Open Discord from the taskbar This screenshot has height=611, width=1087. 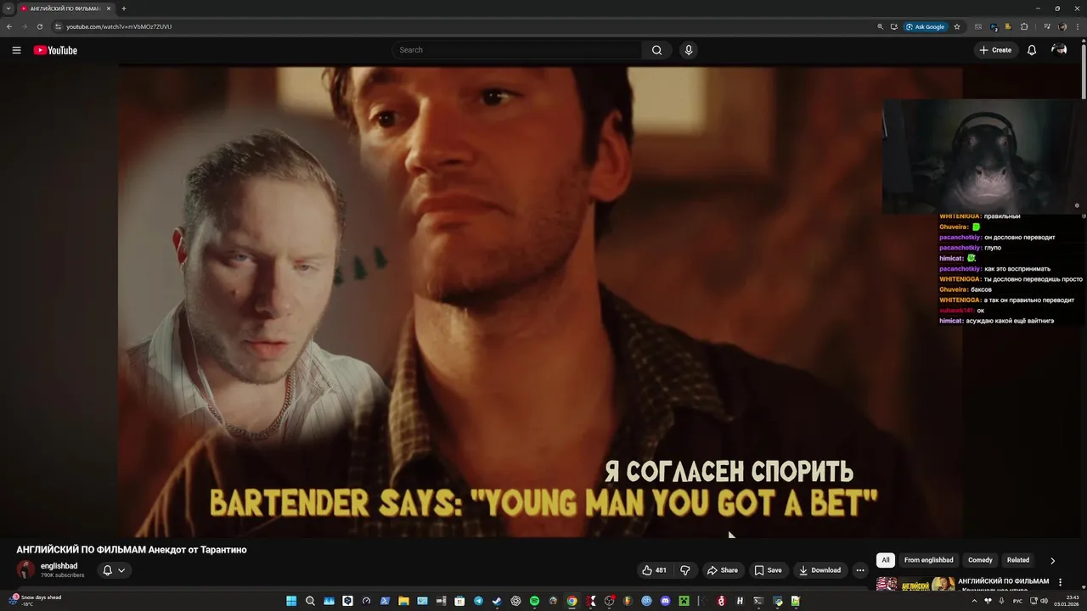665,601
